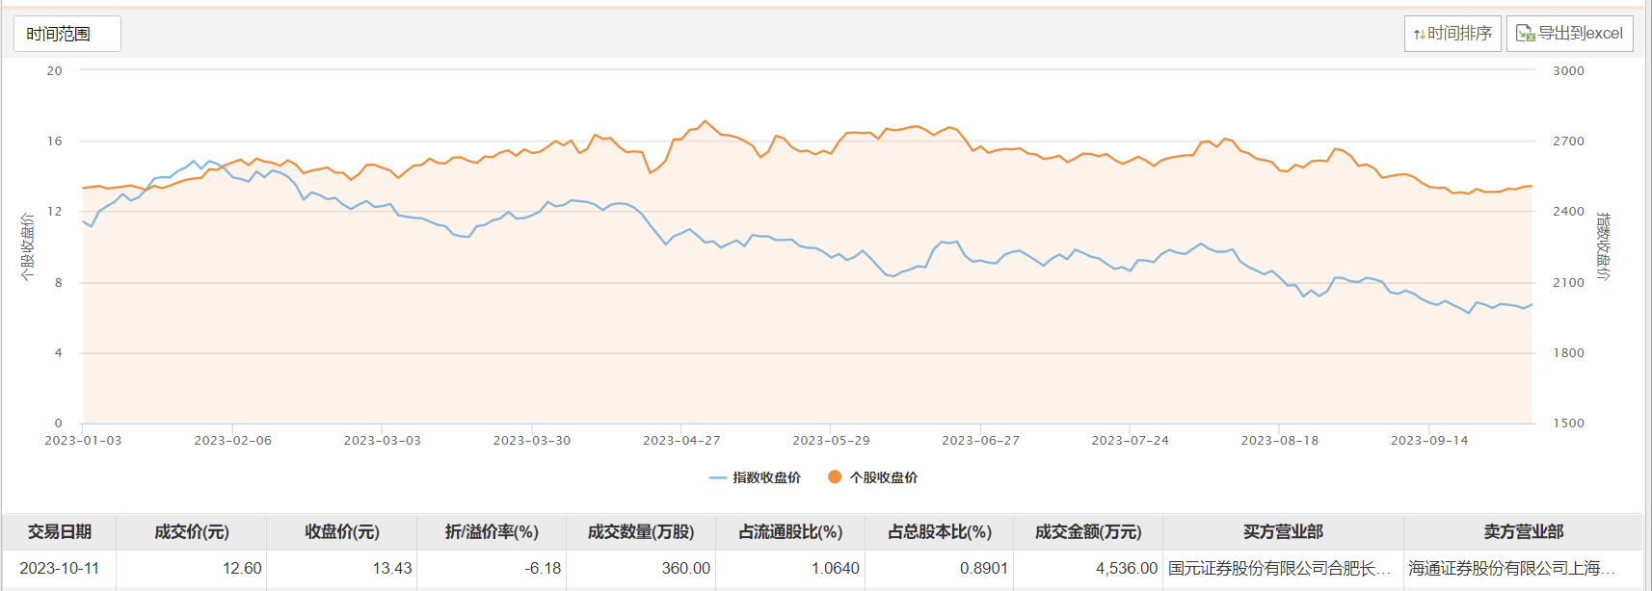Screen dimensions: 1652x591
Task: Select the 收盘价(元) column header
Action: point(342,532)
